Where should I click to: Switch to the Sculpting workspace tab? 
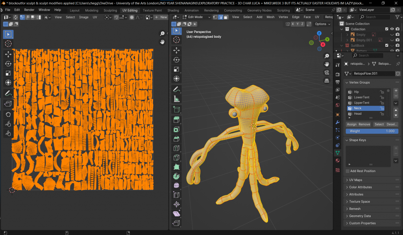110,10
